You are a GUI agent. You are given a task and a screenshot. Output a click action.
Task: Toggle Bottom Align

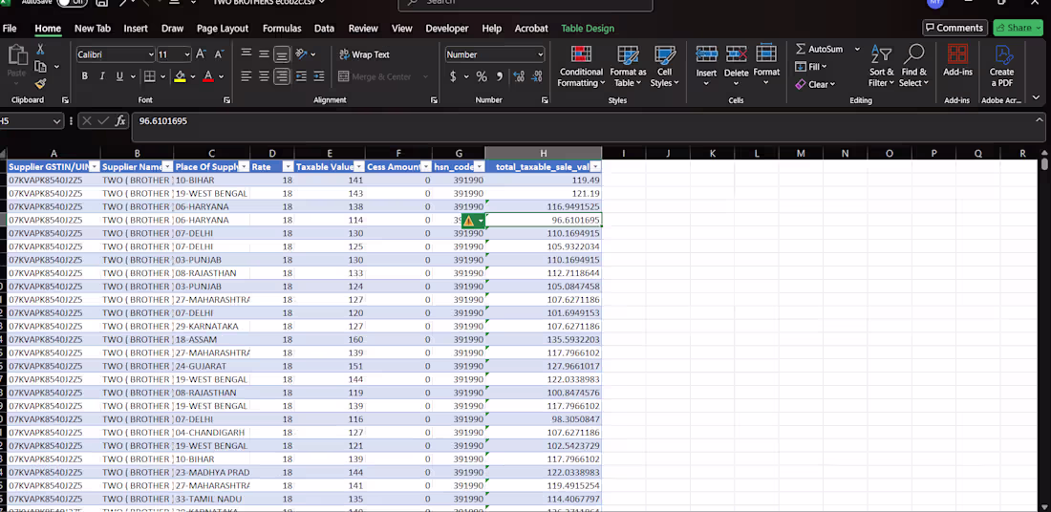[x=282, y=54]
